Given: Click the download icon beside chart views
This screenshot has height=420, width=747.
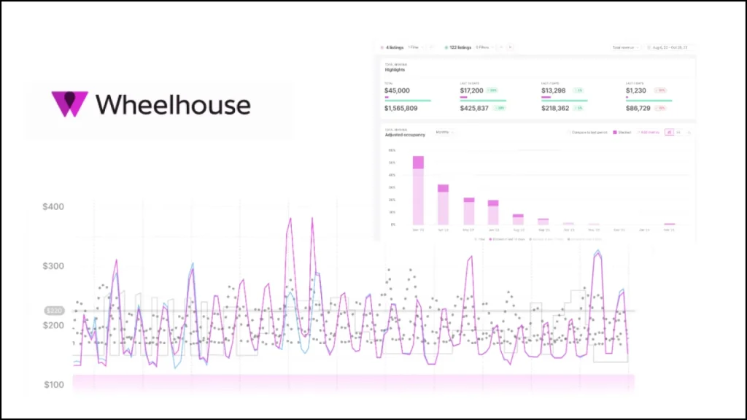Looking at the screenshot, I should [x=689, y=132].
